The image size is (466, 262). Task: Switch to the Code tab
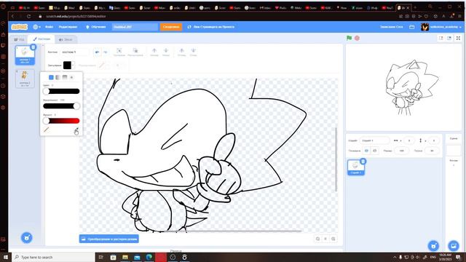pyautogui.click(x=20, y=39)
